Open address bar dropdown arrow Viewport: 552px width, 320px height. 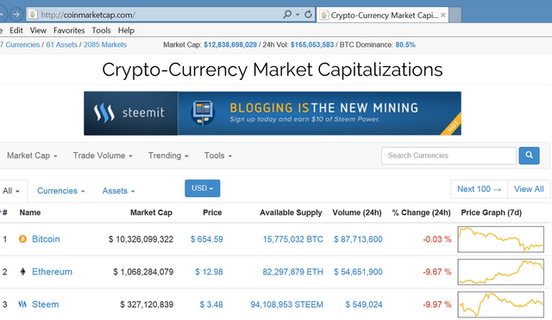point(298,15)
